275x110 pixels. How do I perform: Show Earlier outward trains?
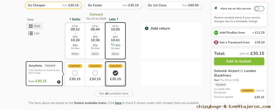point(75,19)
